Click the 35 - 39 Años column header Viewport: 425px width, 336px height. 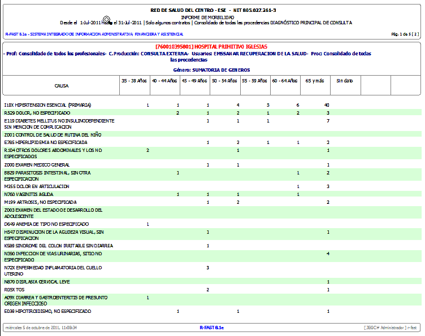134,81
